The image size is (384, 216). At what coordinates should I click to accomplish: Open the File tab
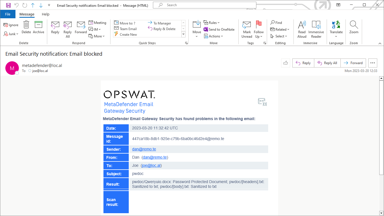tap(8, 14)
